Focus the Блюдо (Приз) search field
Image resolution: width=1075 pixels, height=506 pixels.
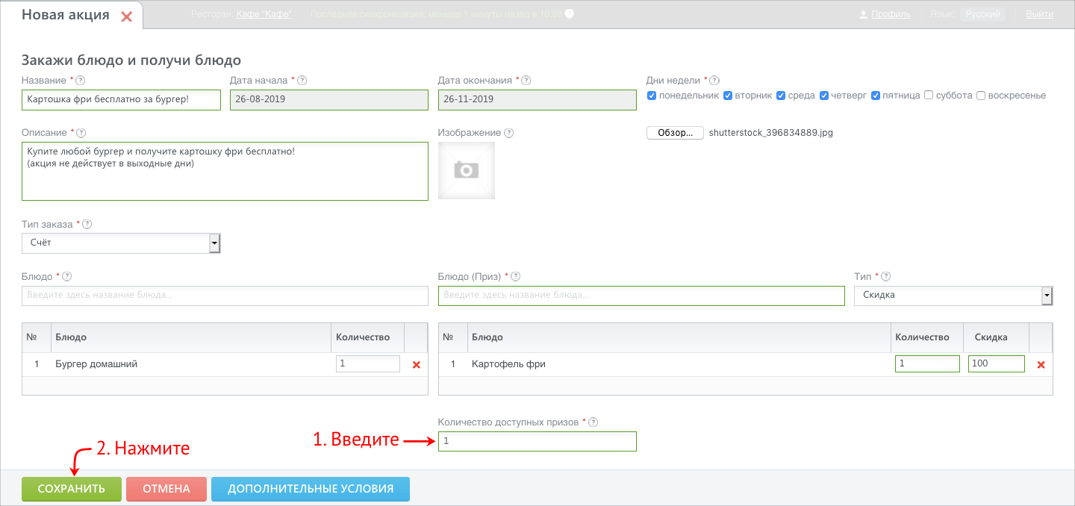point(641,296)
